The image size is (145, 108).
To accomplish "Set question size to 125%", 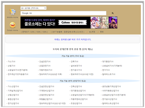I will point(32,32).
